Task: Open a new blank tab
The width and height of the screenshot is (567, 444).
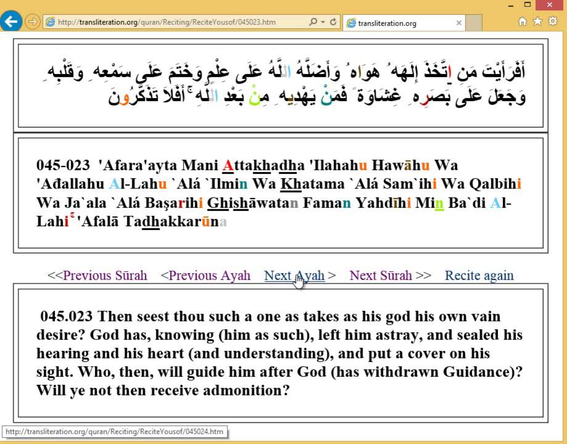Action: coord(473,23)
